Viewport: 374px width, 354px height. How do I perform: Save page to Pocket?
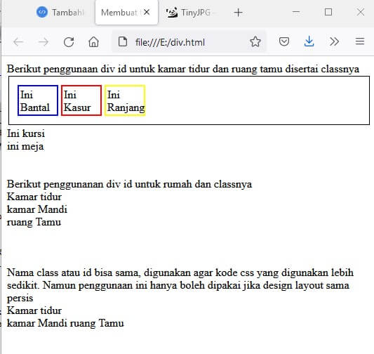(284, 41)
